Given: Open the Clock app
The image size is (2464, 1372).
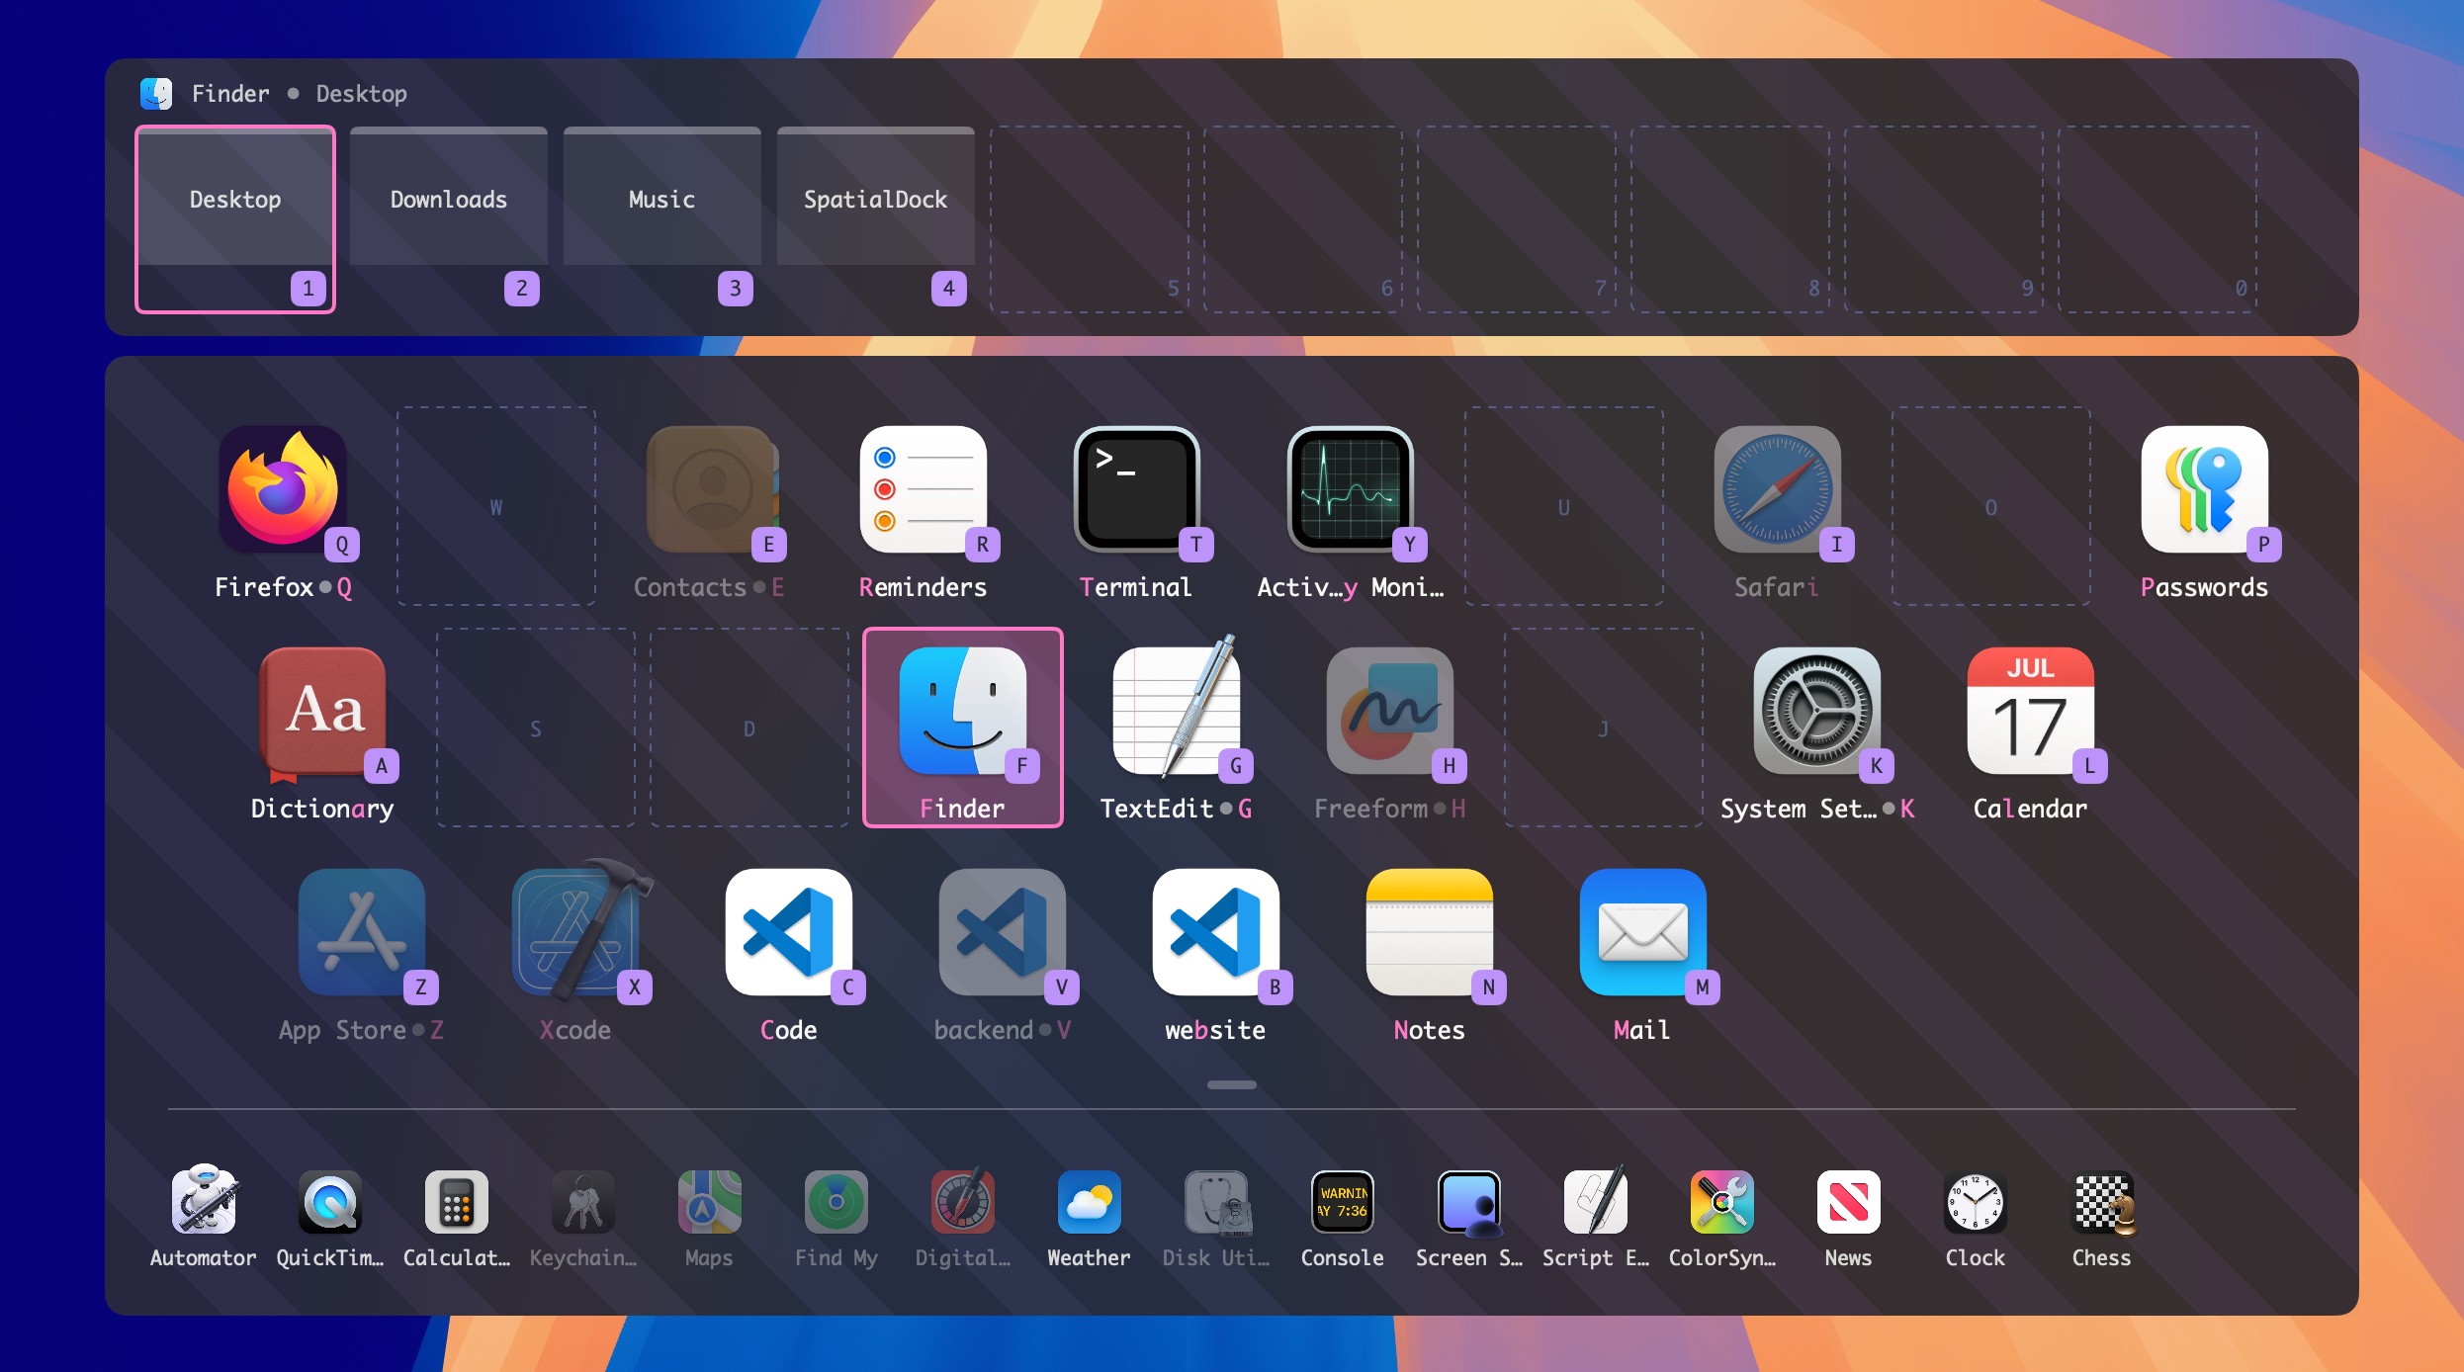Looking at the screenshot, I should pyautogui.click(x=1976, y=1202).
